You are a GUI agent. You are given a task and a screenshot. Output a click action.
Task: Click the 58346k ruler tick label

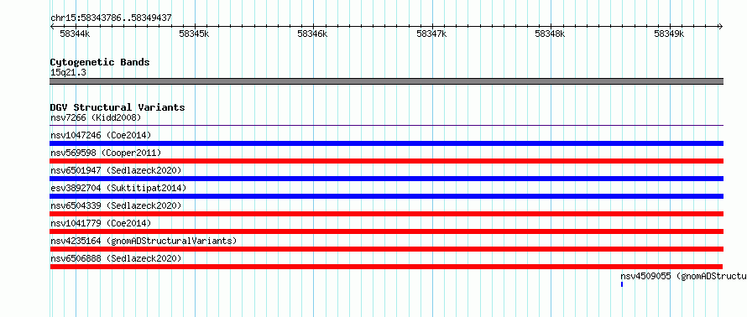pyautogui.click(x=312, y=34)
